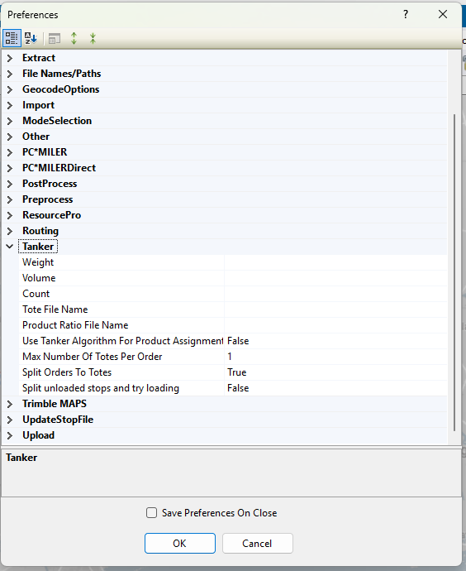Click the Weight value field

(x=335, y=262)
